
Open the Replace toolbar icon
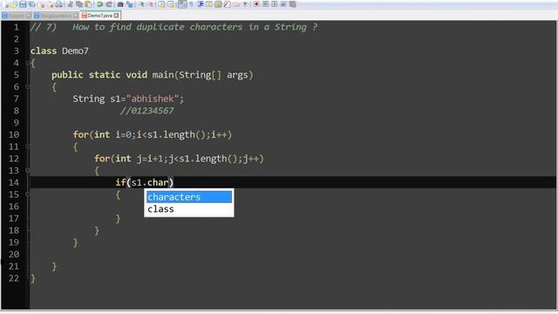130,4
